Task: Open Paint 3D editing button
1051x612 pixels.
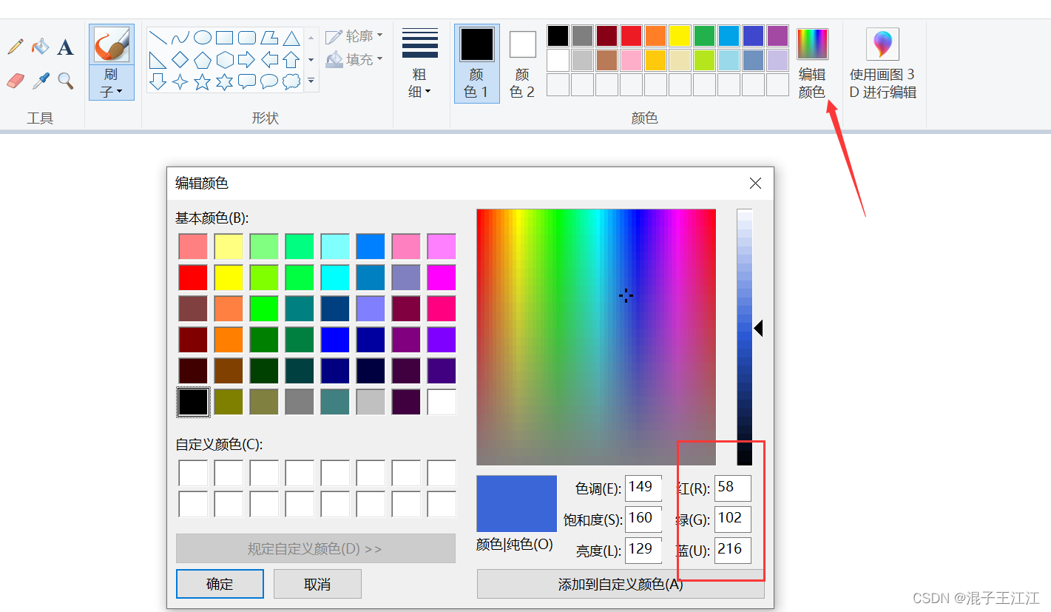Action: pyautogui.click(x=882, y=64)
